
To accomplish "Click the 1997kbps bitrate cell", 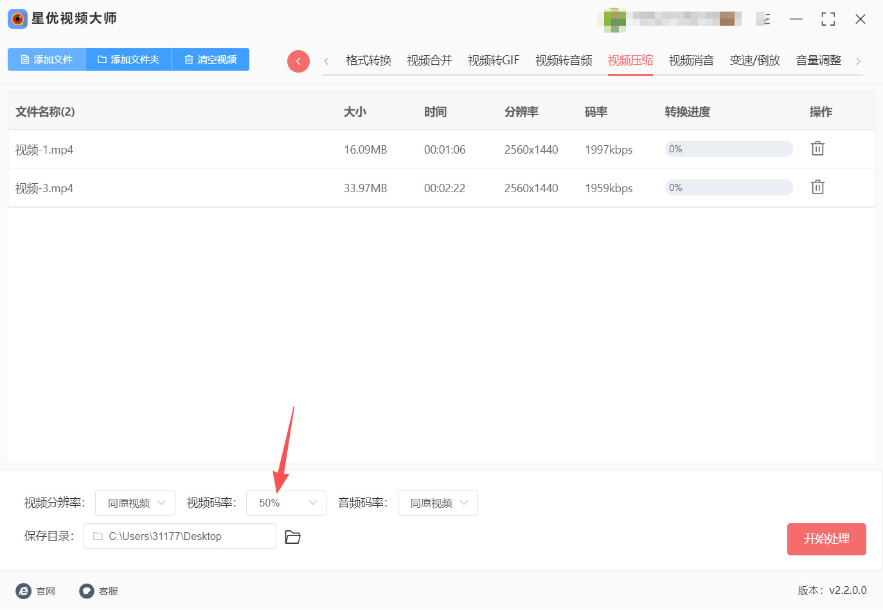I will 609,150.
